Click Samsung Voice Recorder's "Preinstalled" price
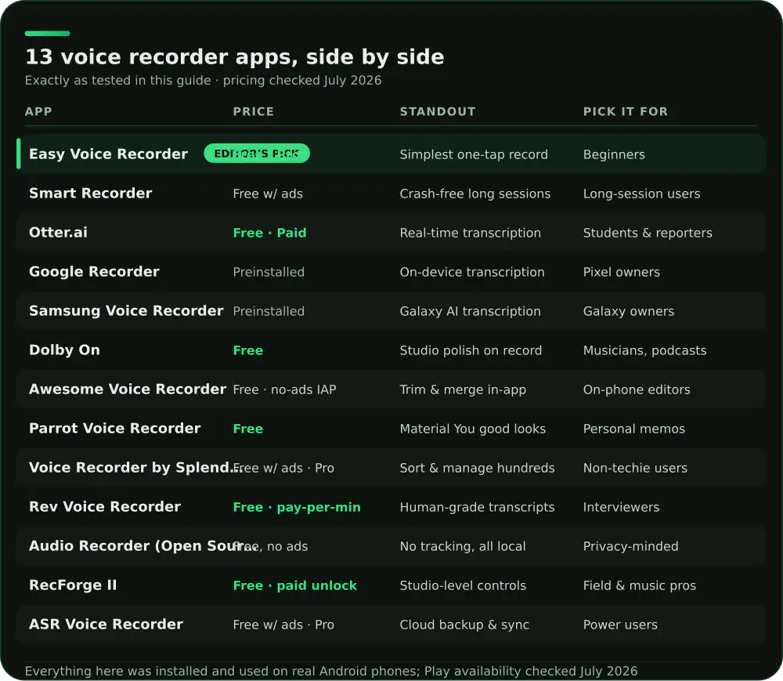 [268, 311]
